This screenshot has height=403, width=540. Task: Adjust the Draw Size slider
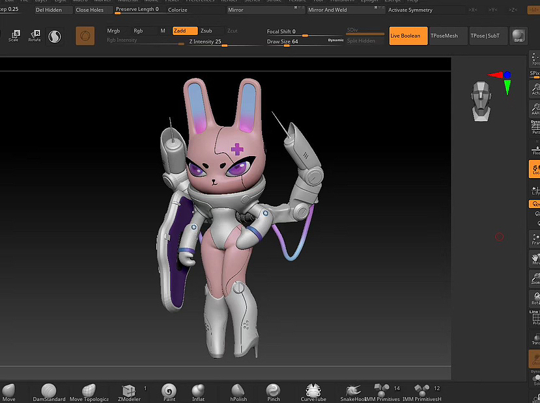305,42
